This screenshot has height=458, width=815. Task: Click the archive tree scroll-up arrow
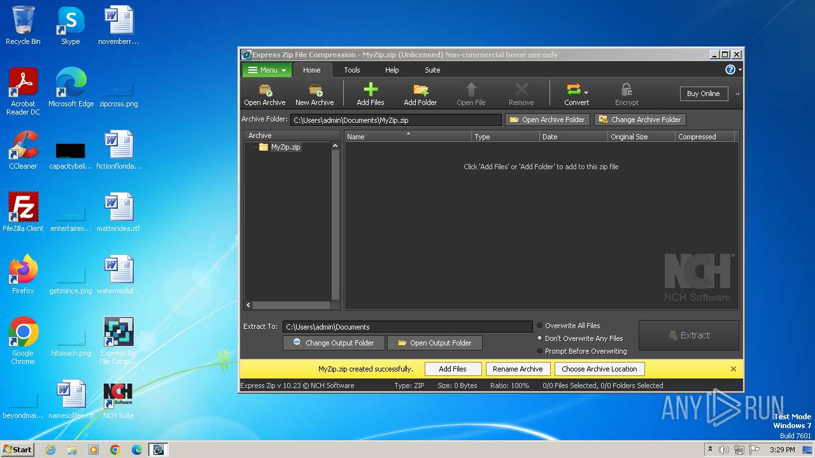point(336,146)
